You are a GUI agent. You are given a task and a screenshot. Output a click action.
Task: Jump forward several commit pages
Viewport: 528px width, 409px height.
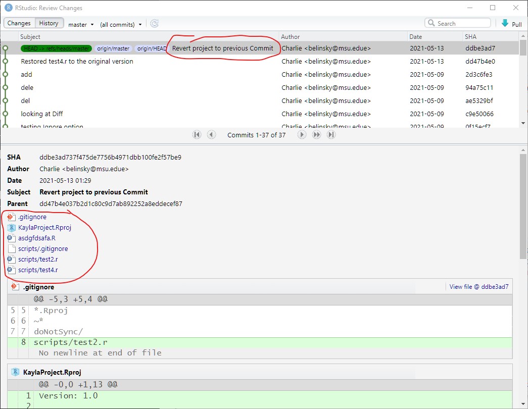316,135
